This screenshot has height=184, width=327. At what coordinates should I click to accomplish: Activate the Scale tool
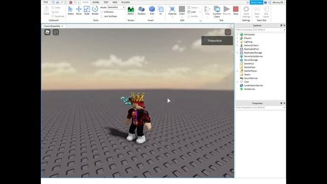click(87, 10)
